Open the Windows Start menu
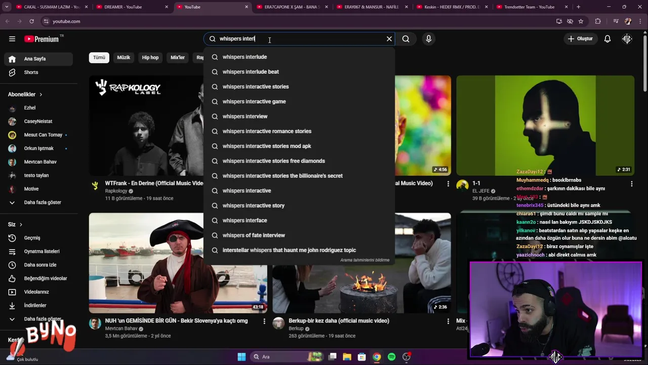648x365 pixels. (241, 357)
